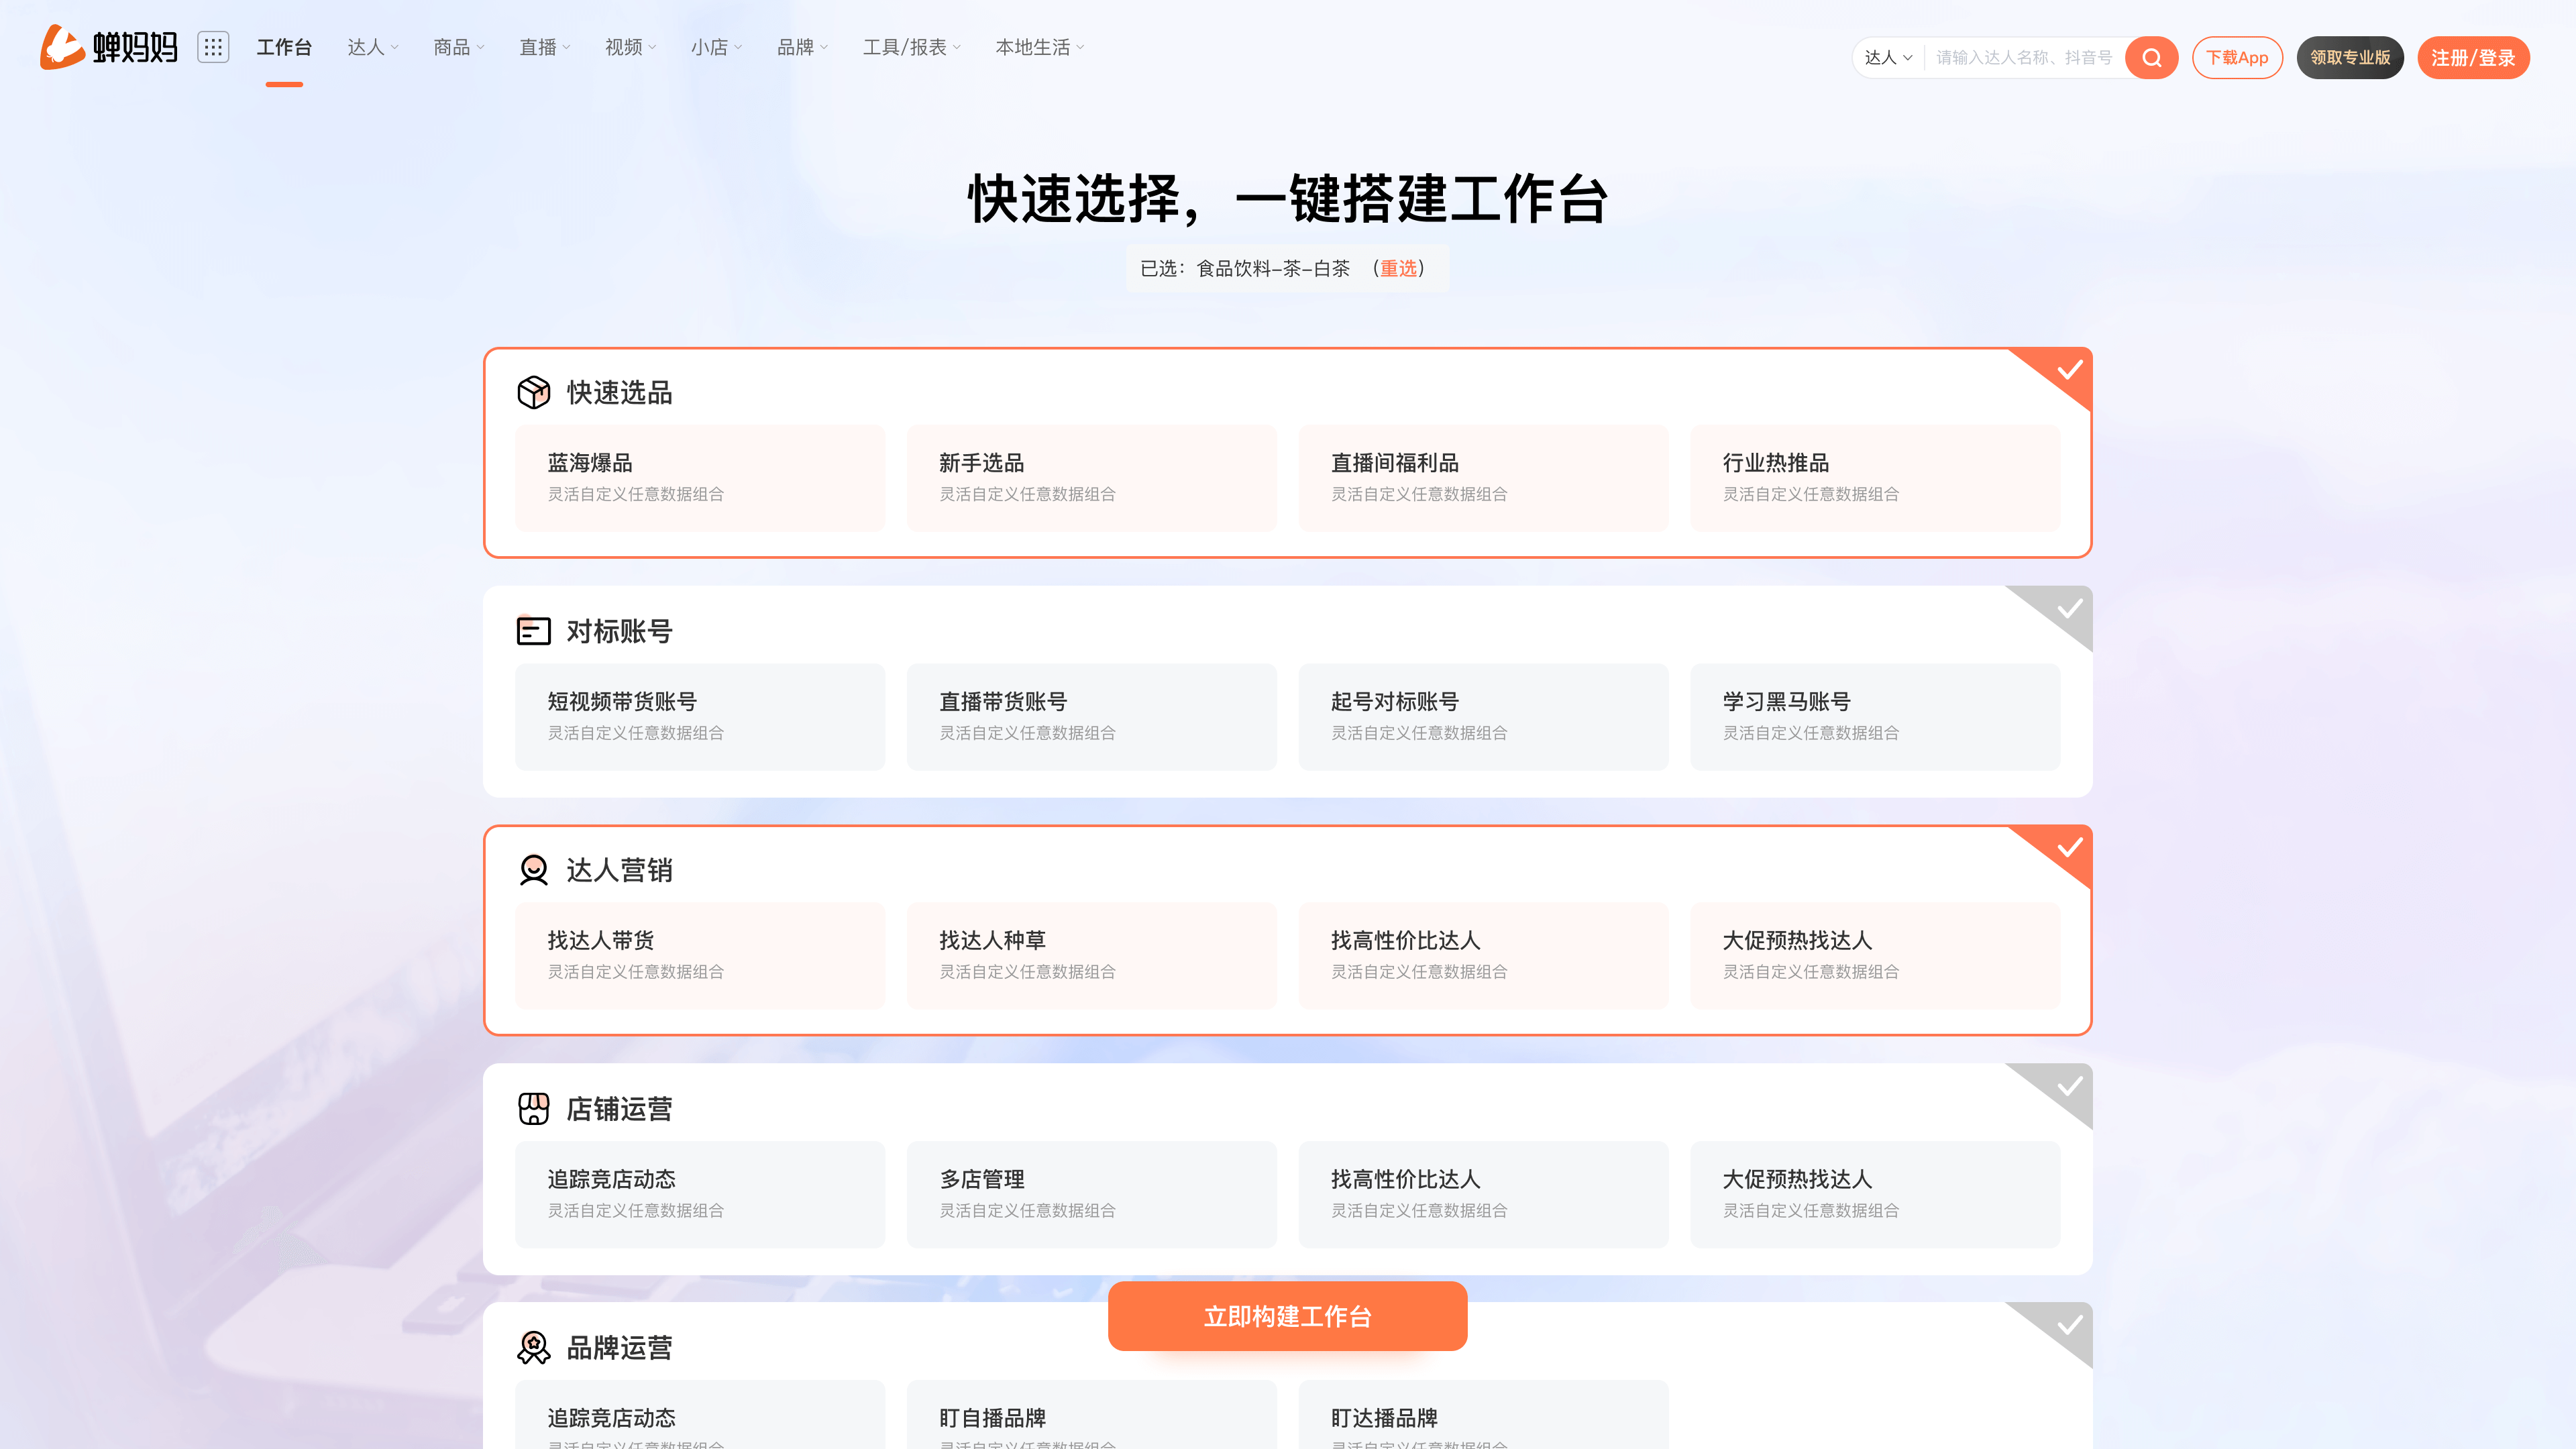Select the 多店管理 card
Screen dimensions: 2576x1449
1092,1195
